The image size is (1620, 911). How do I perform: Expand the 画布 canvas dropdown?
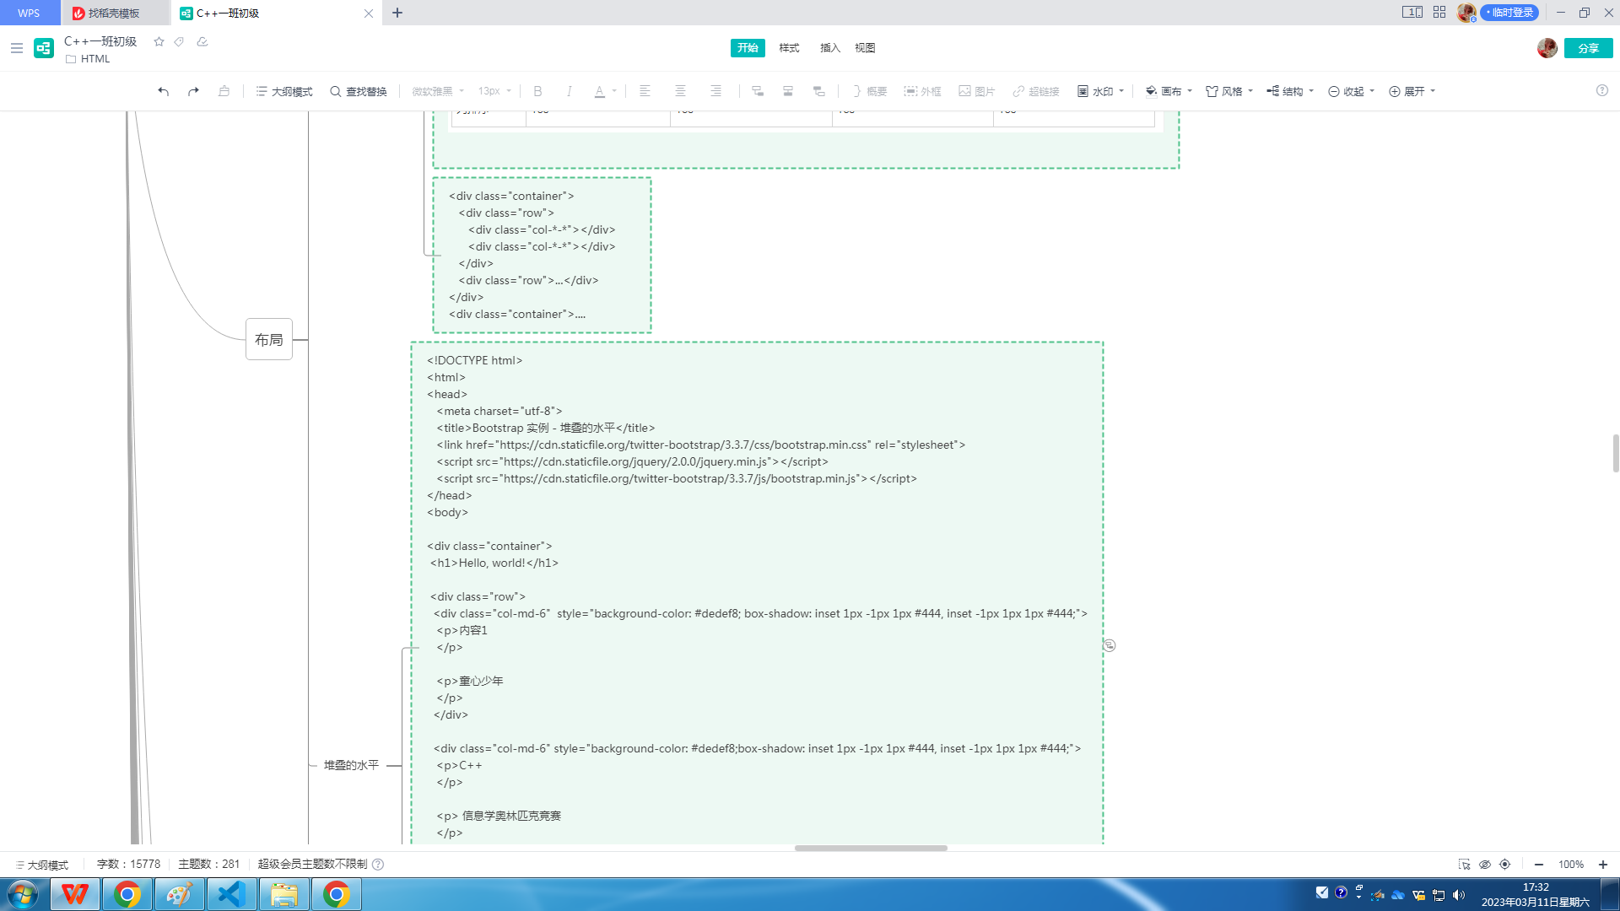1169,91
